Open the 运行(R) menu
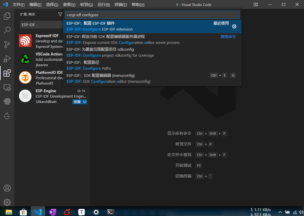 coord(104,4)
